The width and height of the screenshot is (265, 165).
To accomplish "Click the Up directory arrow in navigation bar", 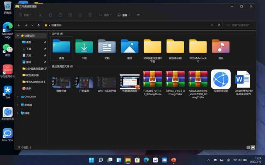I will (39, 25).
